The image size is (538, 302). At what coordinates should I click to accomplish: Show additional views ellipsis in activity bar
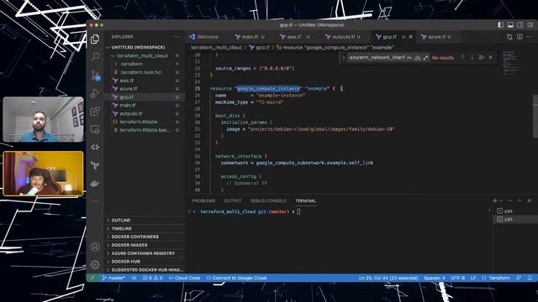tap(95, 201)
